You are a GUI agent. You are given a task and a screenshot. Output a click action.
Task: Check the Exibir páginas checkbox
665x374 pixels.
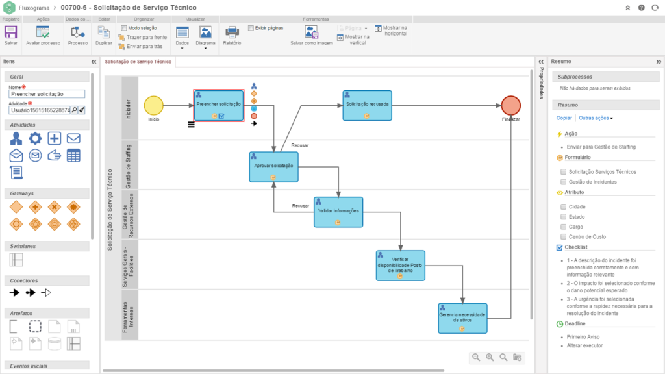click(251, 29)
